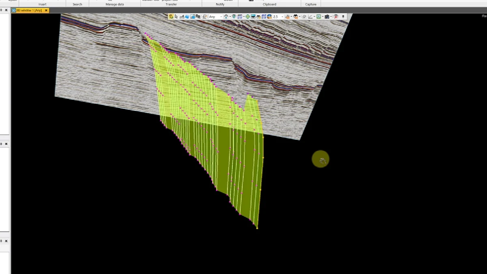Click the light source icon

(287, 17)
